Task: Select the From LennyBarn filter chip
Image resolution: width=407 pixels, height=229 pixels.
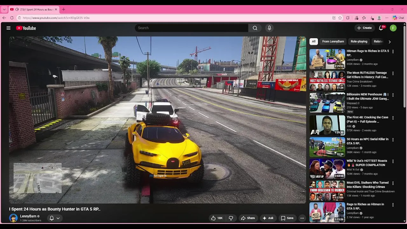Action: [333, 41]
